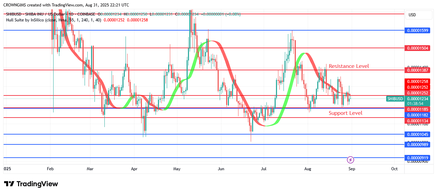Select the 0.00001504 red price label
The image size is (437, 194).
[x=418, y=48]
